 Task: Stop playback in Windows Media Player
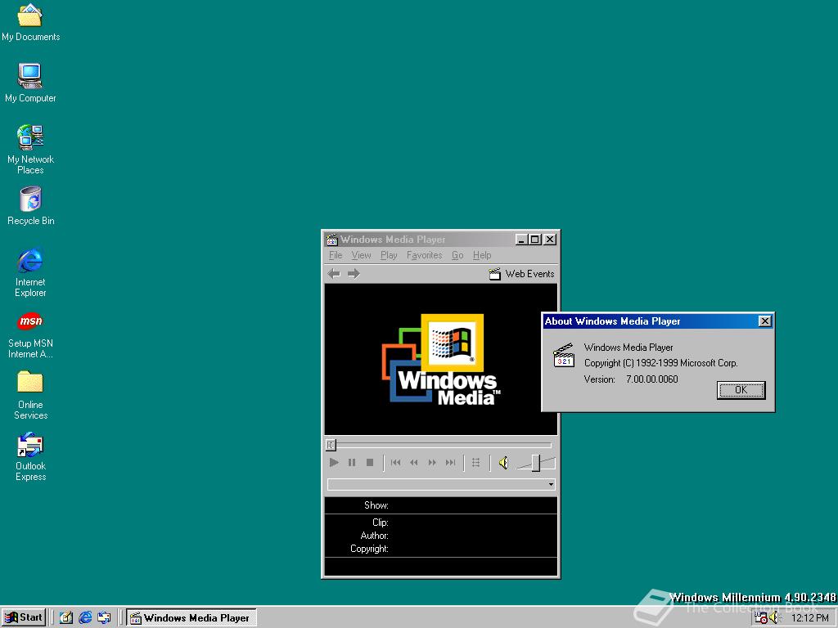[x=370, y=462]
